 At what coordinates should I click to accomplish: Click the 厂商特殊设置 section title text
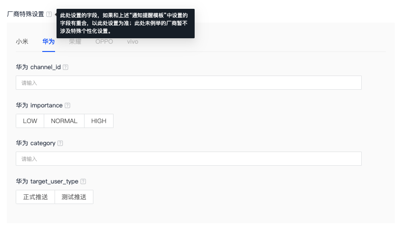coord(26,14)
